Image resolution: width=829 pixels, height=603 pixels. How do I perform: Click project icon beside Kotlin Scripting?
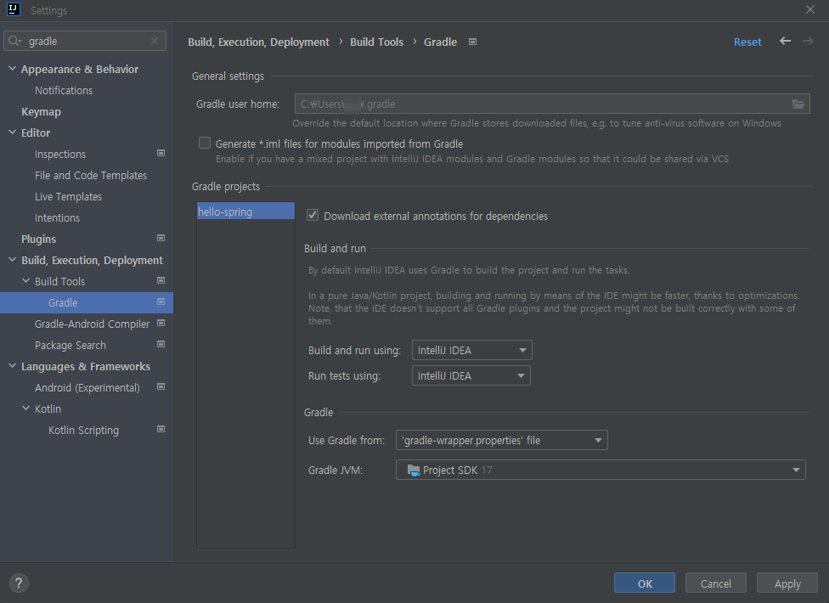click(x=161, y=429)
